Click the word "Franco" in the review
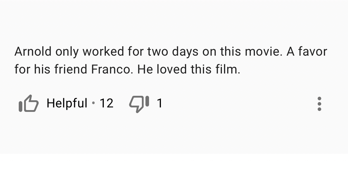 pos(110,69)
